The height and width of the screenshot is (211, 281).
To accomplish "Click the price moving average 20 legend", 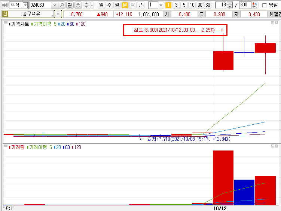I will click(x=62, y=24).
